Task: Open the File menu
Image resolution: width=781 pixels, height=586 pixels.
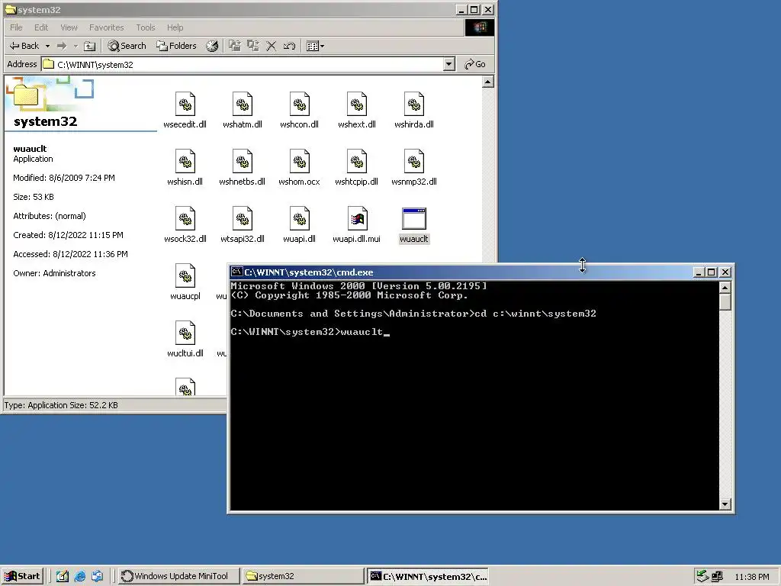Action: (x=16, y=27)
